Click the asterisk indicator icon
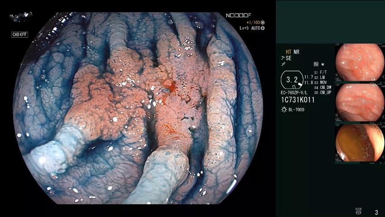The height and width of the screenshot is (217, 385). coord(322,64)
